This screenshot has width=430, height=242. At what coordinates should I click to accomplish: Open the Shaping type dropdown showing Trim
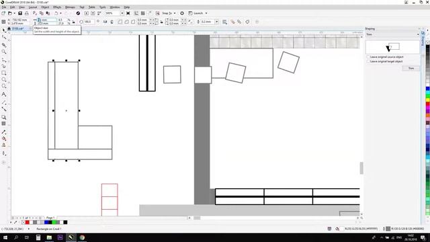pos(392,34)
